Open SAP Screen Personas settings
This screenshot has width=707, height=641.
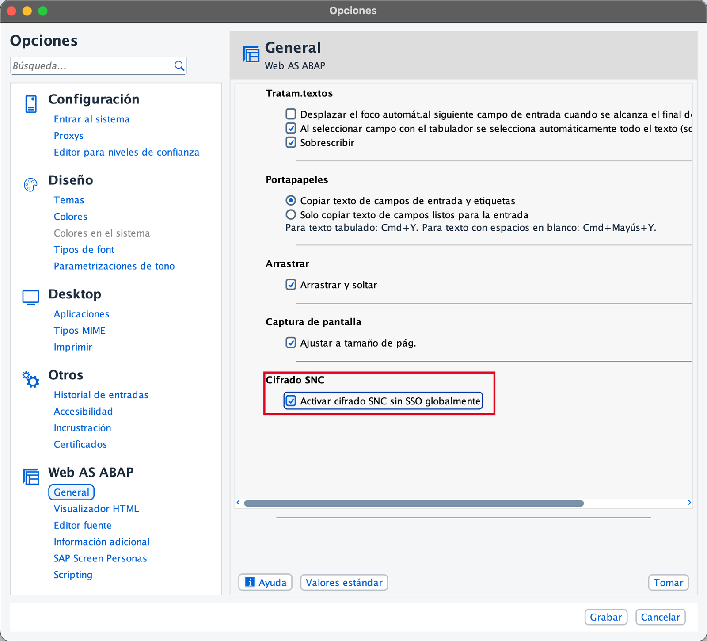point(100,558)
